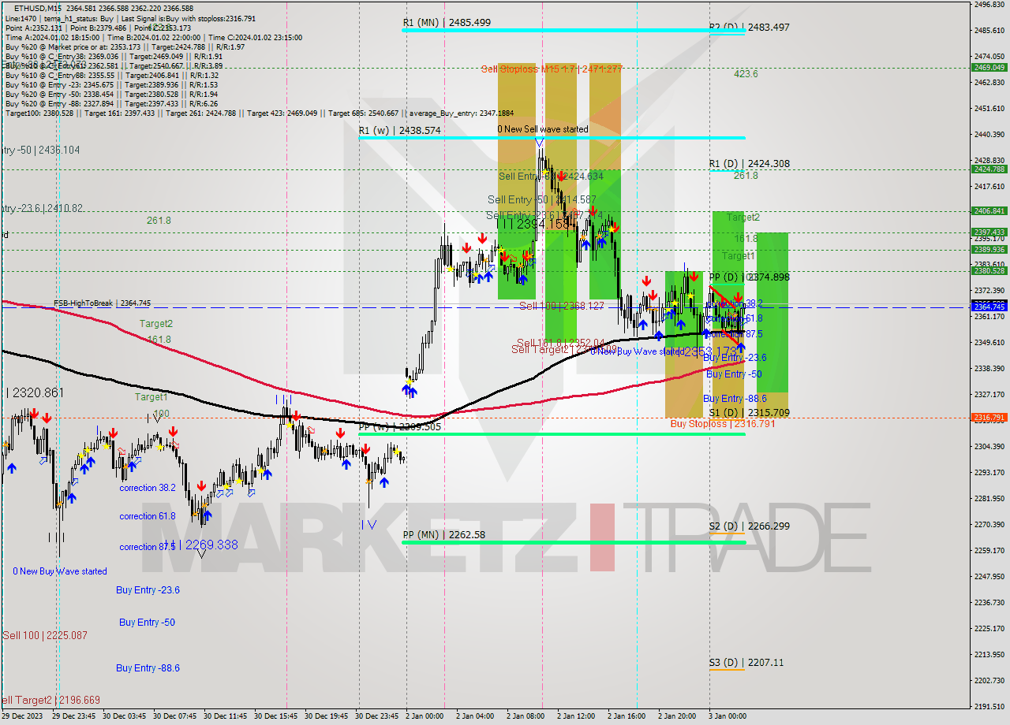The height and width of the screenshot is (725, 1010).
Task: Select the PP (D) | 2374.898 label
Action: tap(749, 277)
